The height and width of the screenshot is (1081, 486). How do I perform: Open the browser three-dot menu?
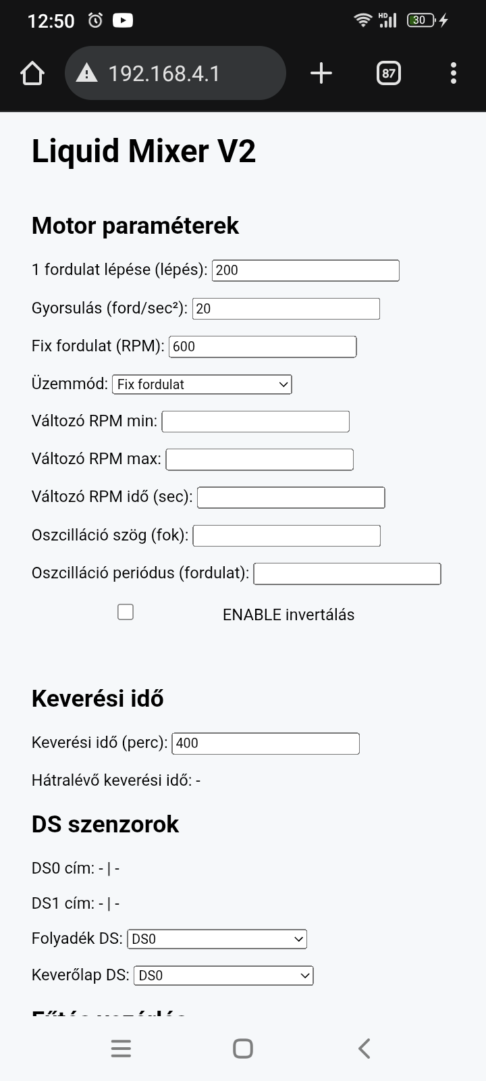(x=454, y=73)
